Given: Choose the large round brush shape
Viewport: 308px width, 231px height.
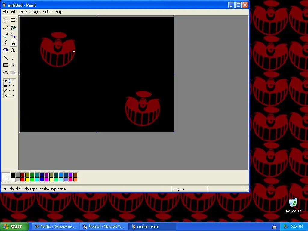Looking at the screenshot, I should coord(5,81).
